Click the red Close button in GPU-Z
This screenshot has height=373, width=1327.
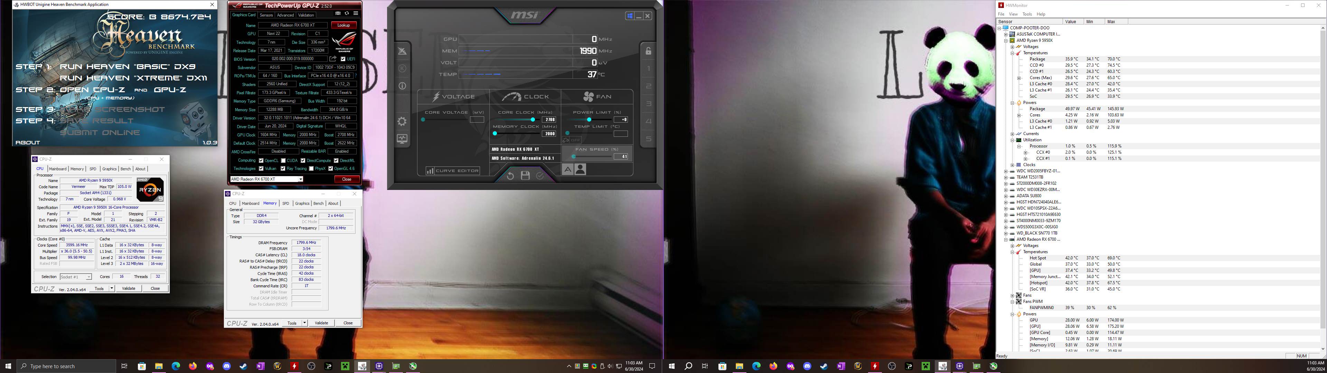(x=347, y=179)
